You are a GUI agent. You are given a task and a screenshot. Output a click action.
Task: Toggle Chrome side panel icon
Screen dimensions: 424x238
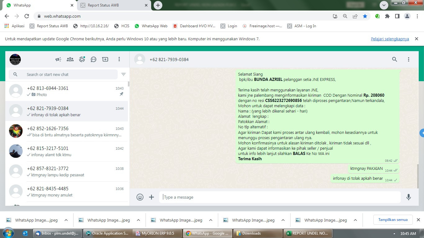point(397,16)
